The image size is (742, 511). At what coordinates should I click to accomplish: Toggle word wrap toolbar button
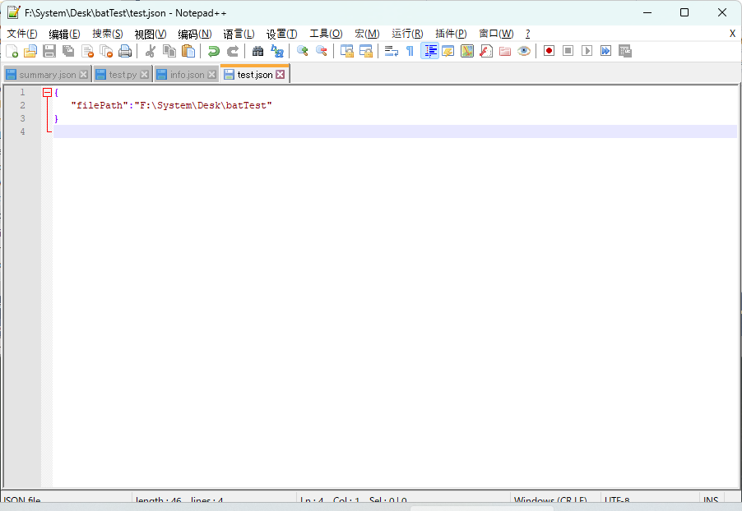coord(392,51)
